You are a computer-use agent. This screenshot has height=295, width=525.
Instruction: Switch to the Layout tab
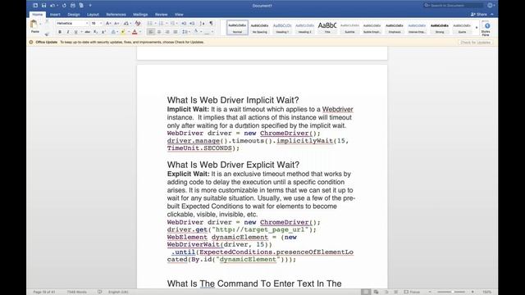[x=93, y=15]
